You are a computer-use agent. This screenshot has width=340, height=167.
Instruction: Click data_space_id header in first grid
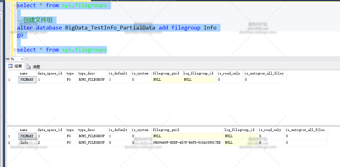(50, 73)
